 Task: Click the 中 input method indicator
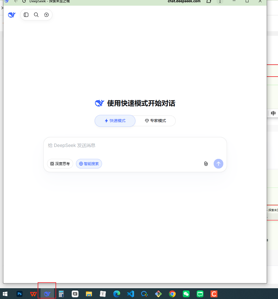coord(273,113)
